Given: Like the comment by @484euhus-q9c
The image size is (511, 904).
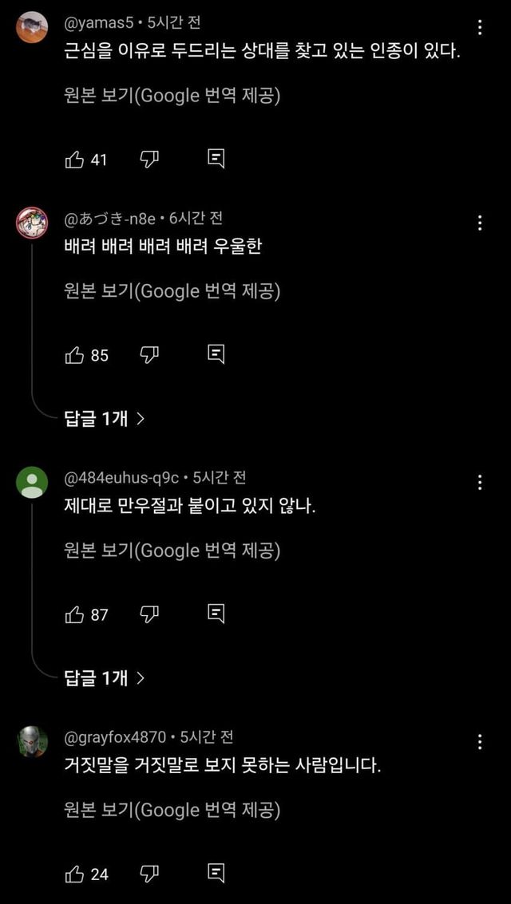Looking at the screenshot, I should pos(74,614).
